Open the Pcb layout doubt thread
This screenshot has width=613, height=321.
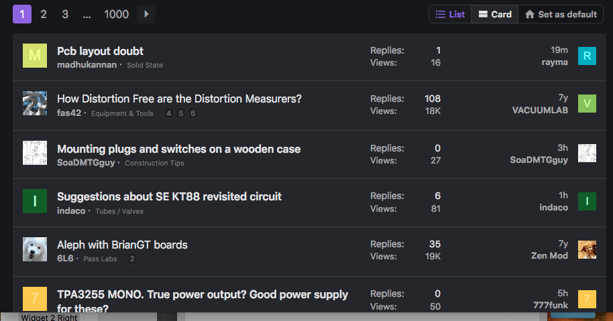100,51
